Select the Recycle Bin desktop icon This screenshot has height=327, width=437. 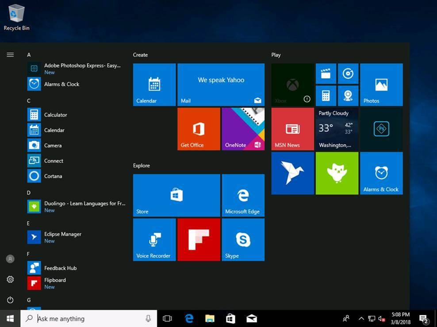tap(16, 17)
